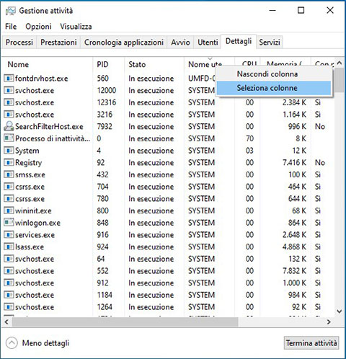The height and width of the screenshot is (359, 346).
Task: Select the memory value 4.868 K
Action: pos(294,247)
